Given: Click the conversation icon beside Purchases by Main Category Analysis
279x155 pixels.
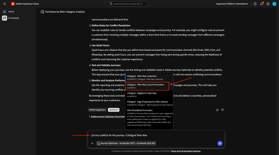Looking at the screenshot, I should (x=42, y=12).
